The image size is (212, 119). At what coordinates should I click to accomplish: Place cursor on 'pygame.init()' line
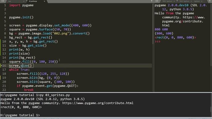pos(21,18)
